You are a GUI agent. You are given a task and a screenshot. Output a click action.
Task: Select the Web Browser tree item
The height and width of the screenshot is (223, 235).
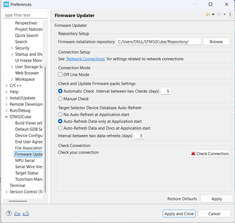(27, 73)
